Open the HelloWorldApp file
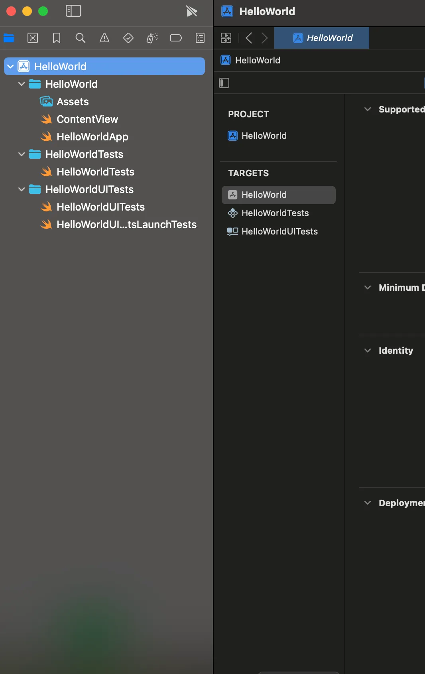425x674 pixels. [x=92, y=137]
